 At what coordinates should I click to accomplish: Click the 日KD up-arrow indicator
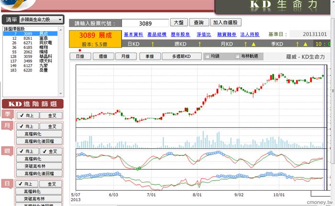coord(153,44)
